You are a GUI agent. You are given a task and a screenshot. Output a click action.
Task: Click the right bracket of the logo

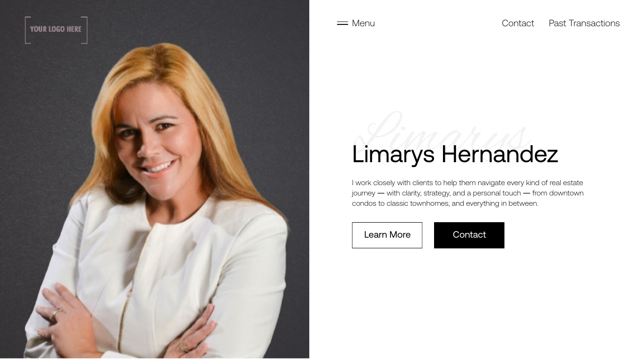(x=84, y=30)
